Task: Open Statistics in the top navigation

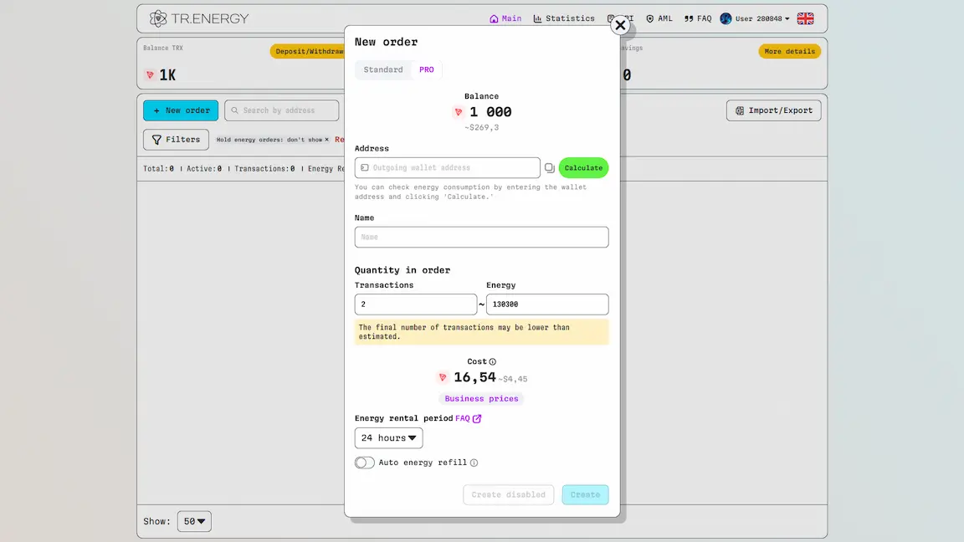Action: click(x=564, y=18)
